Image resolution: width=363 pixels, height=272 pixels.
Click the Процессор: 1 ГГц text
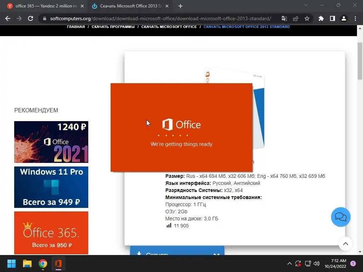click(185, 204)
